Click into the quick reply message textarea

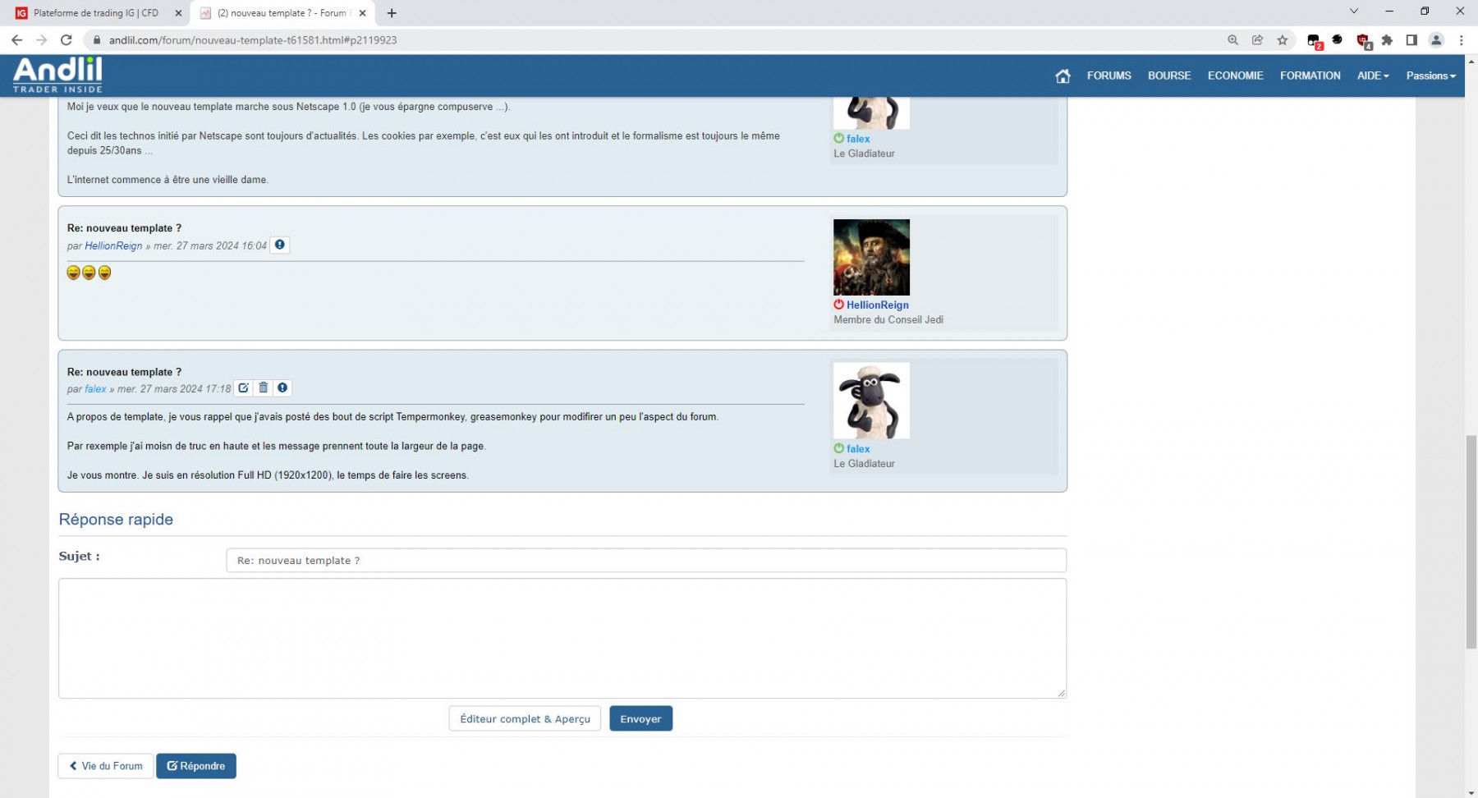point(562,638)
